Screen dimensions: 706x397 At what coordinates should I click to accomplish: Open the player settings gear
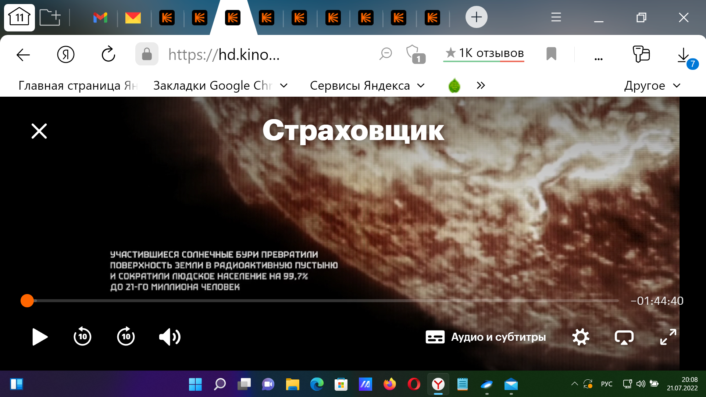[x=581, y=337]
